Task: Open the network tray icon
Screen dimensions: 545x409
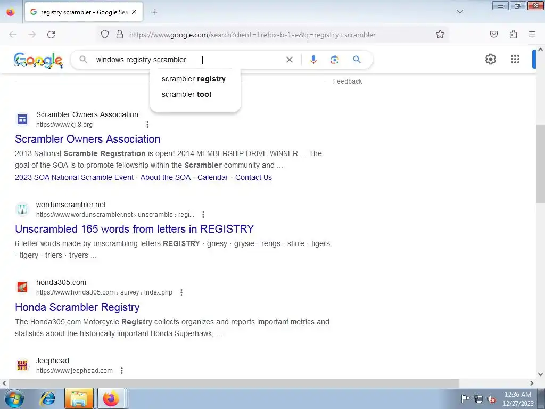Action: 478,399
